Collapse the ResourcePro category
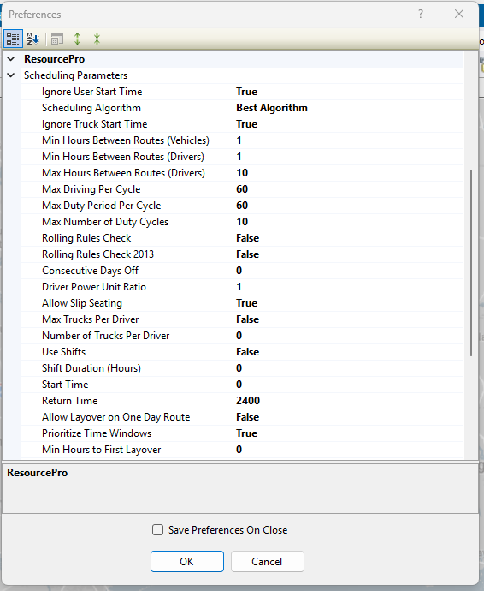 click(11, 59)
